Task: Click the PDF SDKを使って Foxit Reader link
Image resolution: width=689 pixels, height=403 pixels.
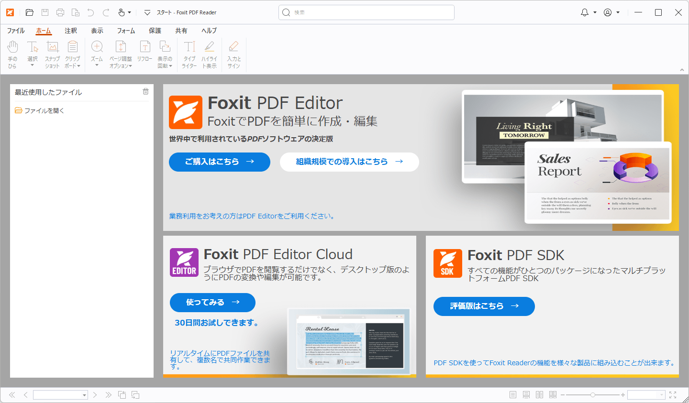Action: [x=556, y=363]
